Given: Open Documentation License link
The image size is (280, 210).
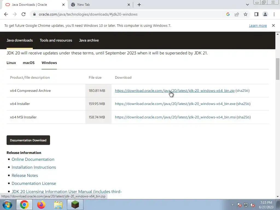Looking at the screenshot, I should coord(34,183).
